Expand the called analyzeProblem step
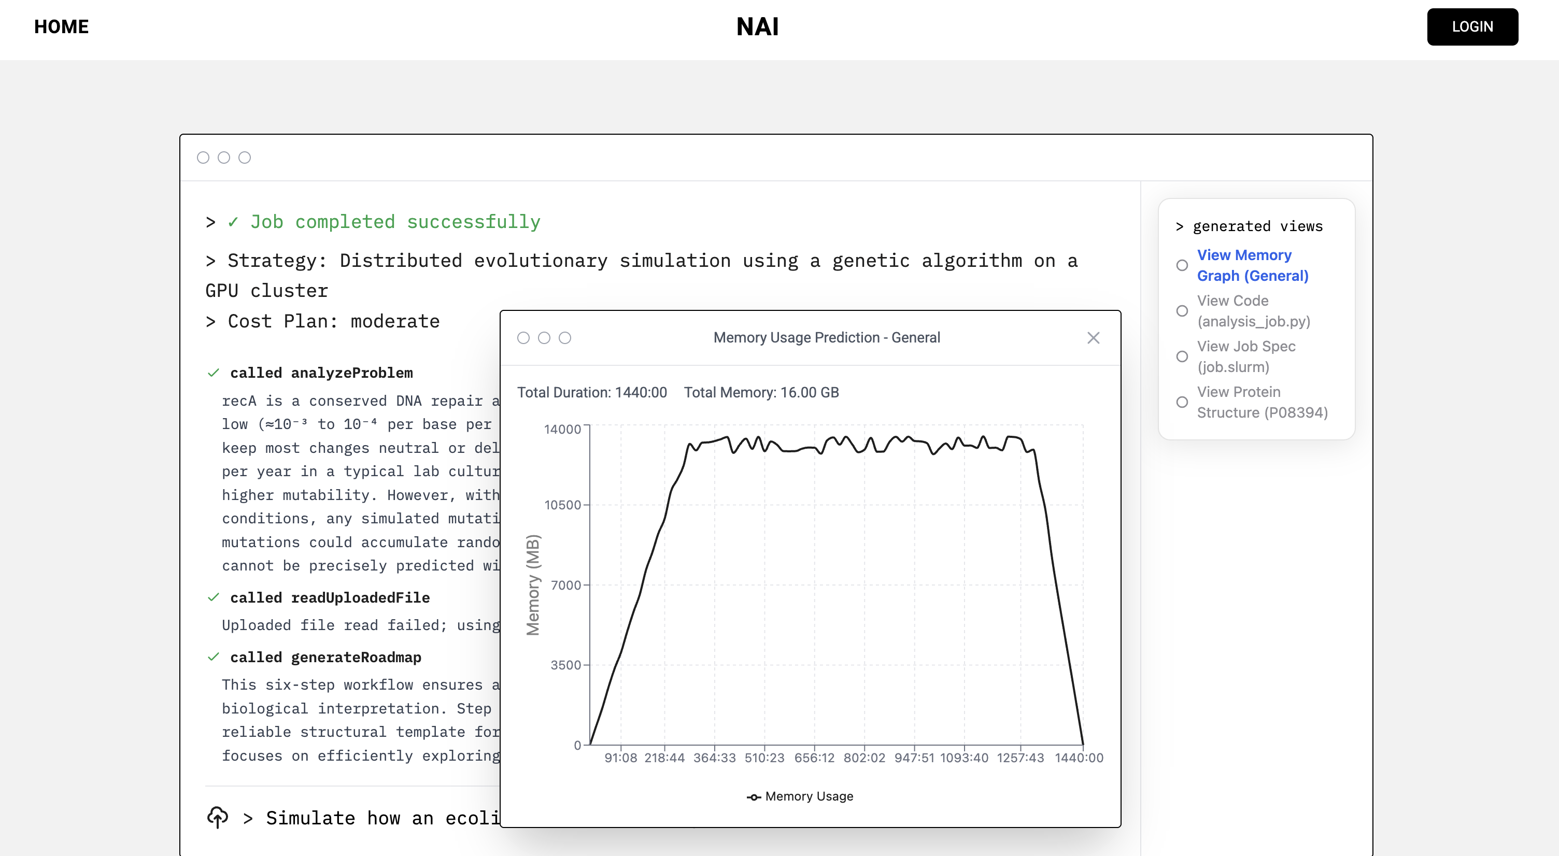This screenshot has width=1559, height=856. tap(321, 373)
